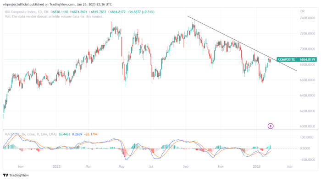
Task: Click the 6864.8179 current price tag
Action: (307, 59)
